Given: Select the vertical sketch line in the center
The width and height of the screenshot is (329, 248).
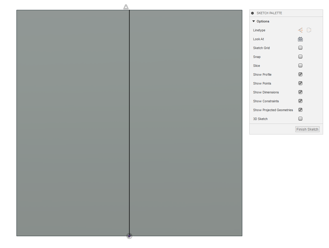Looking at the screenshot, I should 129,123.
